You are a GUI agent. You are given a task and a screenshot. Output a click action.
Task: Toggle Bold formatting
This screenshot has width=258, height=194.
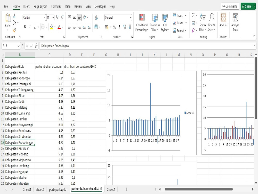[x=25, y=27]
